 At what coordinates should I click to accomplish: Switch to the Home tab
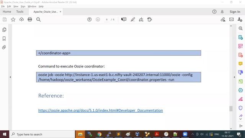click(7, 11)
